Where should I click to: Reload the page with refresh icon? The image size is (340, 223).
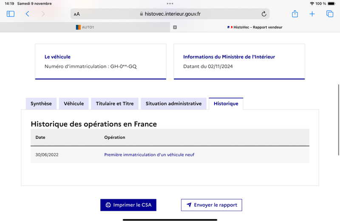coord(263,14)
